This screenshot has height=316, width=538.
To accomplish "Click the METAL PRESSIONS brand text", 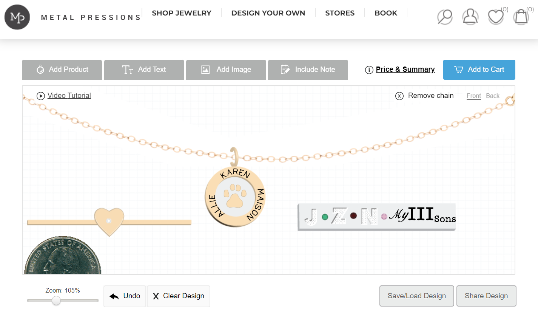I will (91, 17).
